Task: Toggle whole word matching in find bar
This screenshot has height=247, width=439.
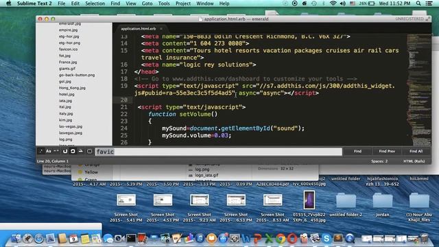Action: pyautogui.click(x=56, y=151)
